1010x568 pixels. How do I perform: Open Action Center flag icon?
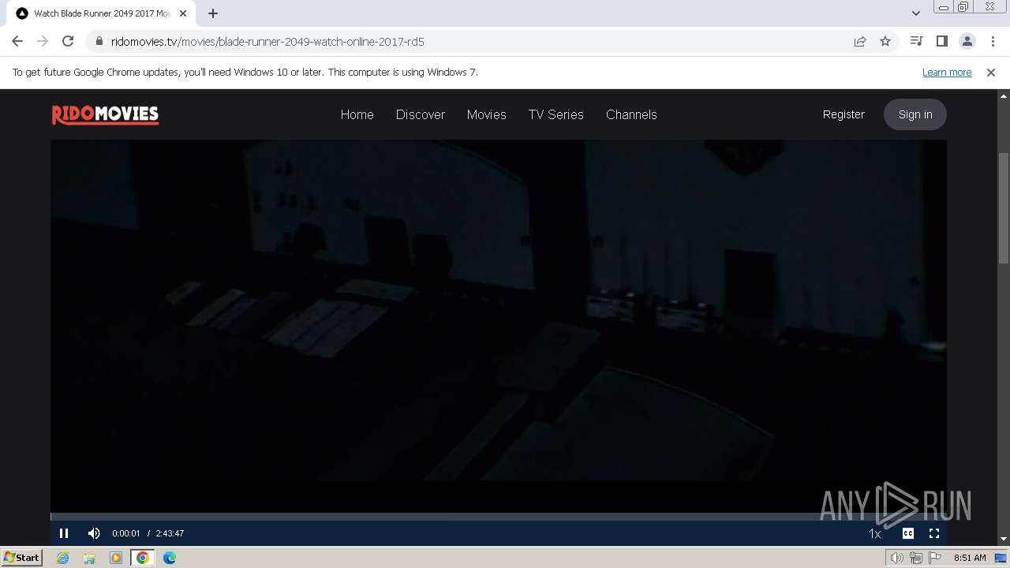click(x=935, y=558)
